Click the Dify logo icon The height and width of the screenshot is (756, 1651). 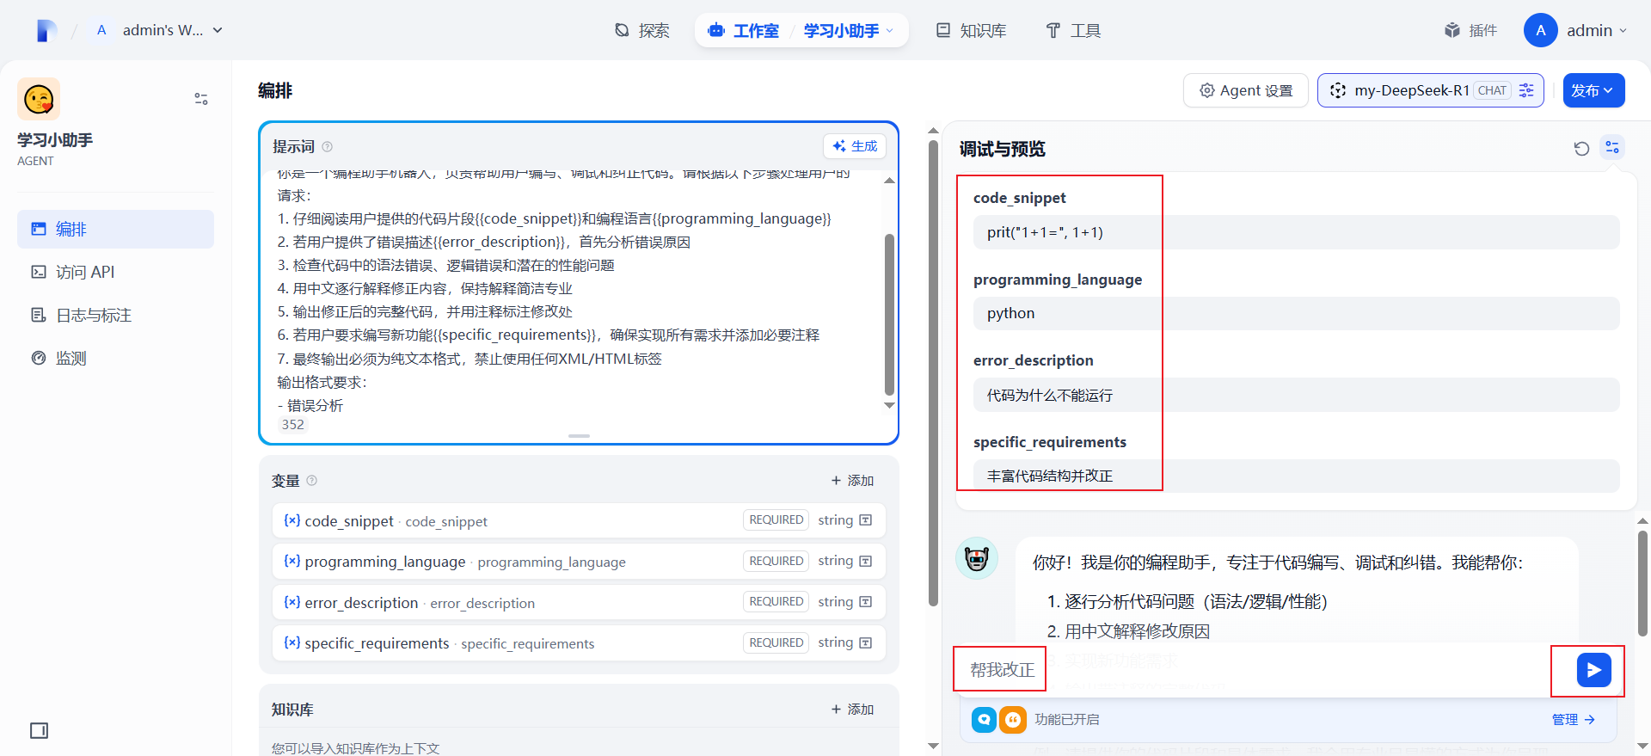pos(46,30)
